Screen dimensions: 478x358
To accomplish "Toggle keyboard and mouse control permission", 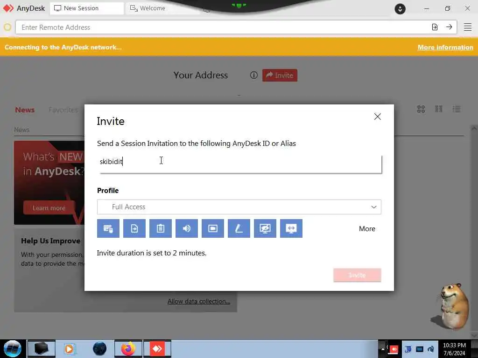I will tap(108, 228).
